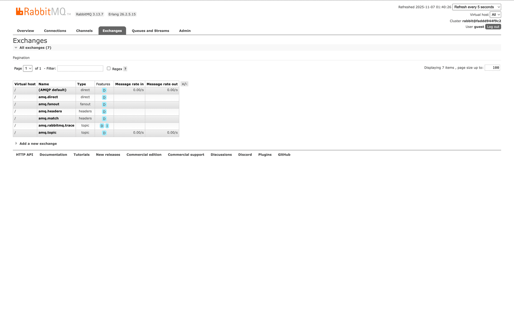Click the Log out button
Viewport: 514px width, 322px height.
(x=493, y=27)
